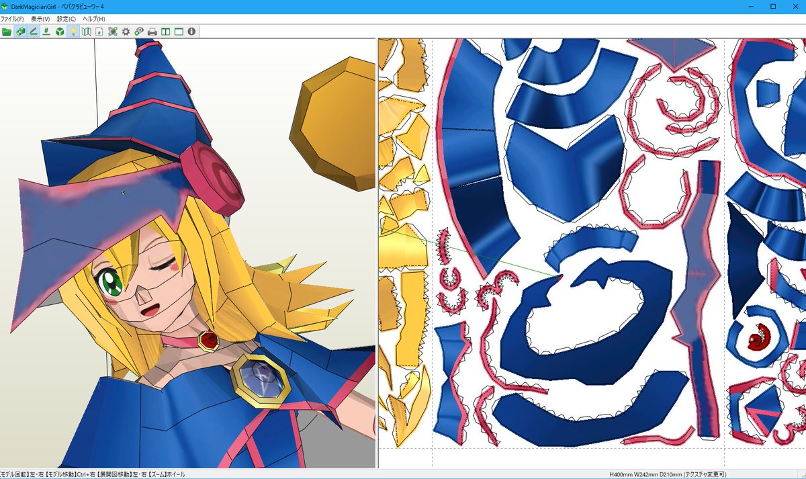Screen dimensions: 806x479
Task: Open settings via gear icon
Action: [x=126, y=32]
